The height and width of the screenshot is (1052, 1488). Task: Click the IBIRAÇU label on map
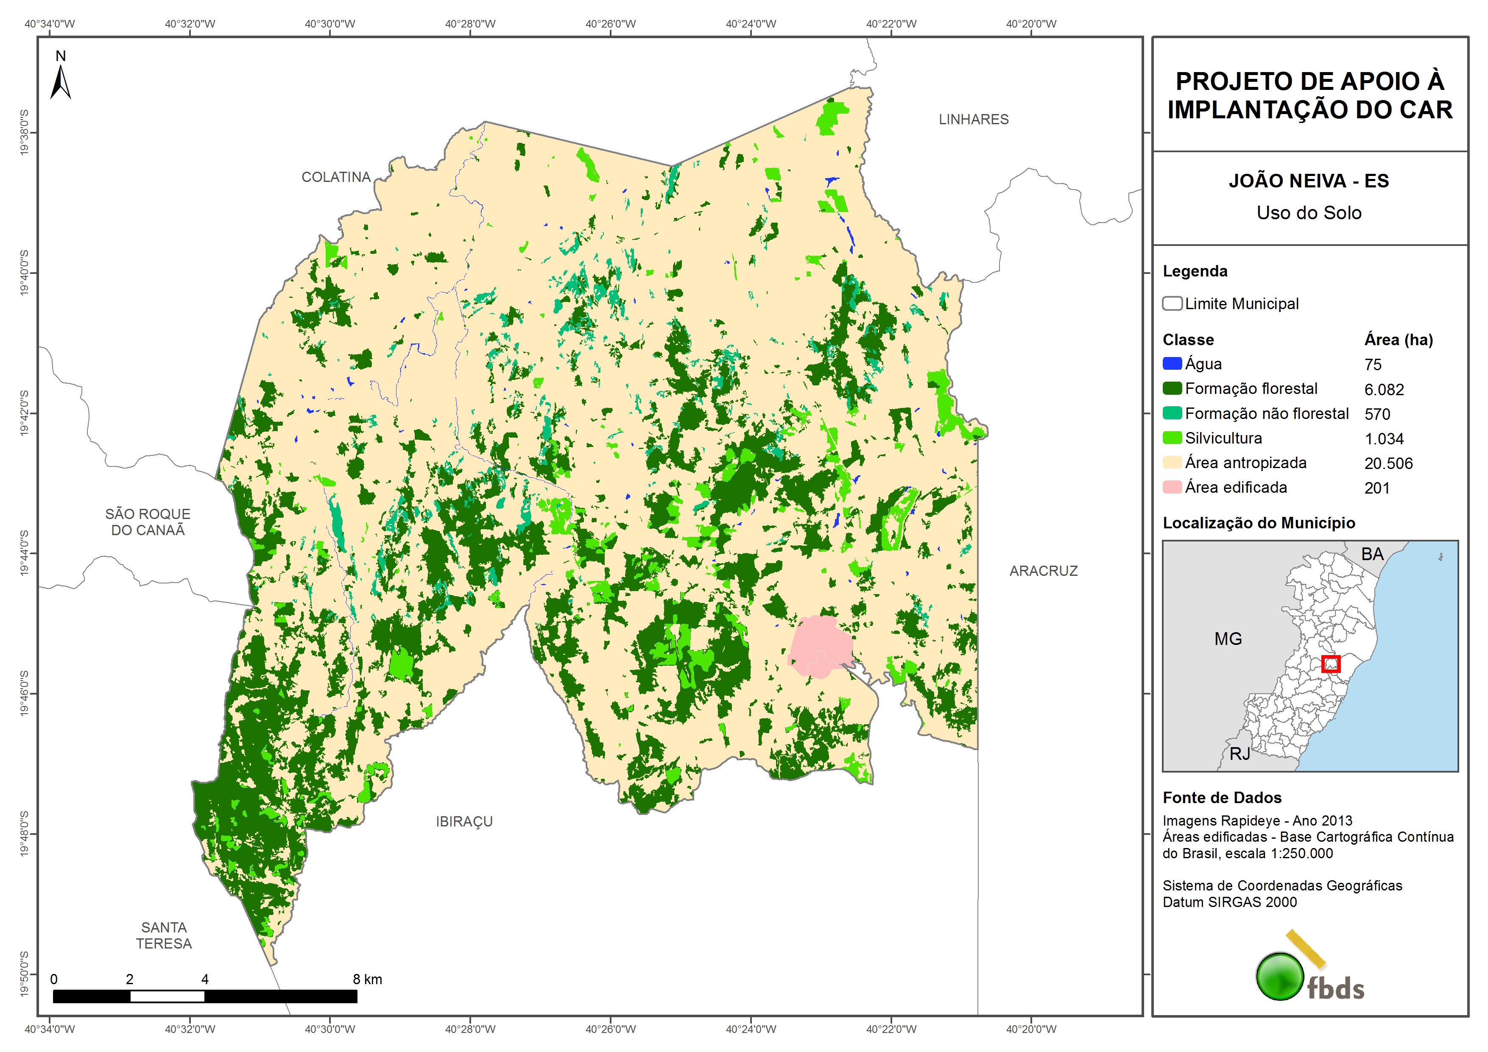point(464,821)
